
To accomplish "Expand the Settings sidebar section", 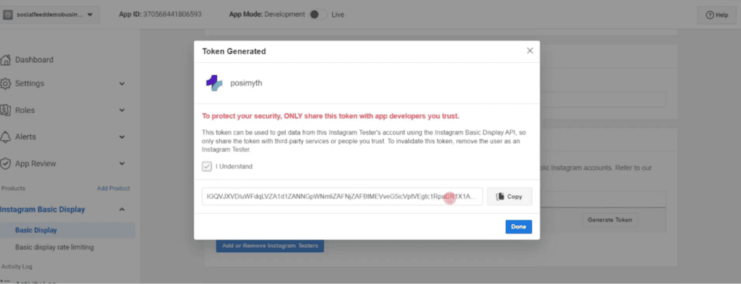I will 122,84.
